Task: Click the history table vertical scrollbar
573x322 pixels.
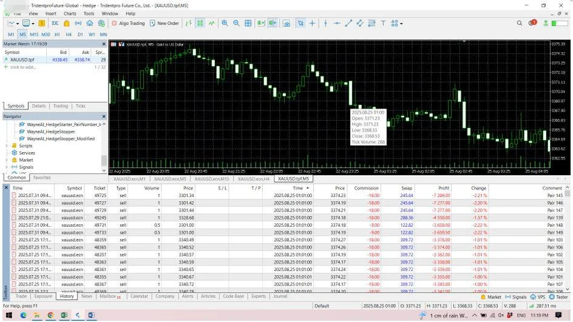Action: [x=567, y=239]
